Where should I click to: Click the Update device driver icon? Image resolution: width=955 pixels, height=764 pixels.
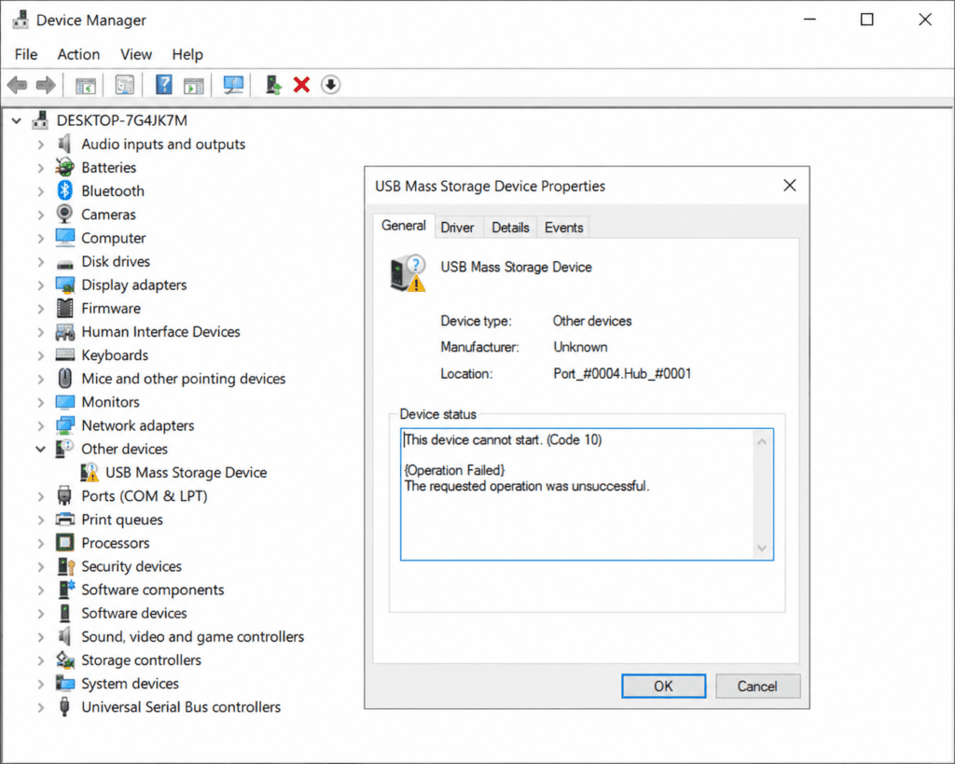tap(273, 85)
